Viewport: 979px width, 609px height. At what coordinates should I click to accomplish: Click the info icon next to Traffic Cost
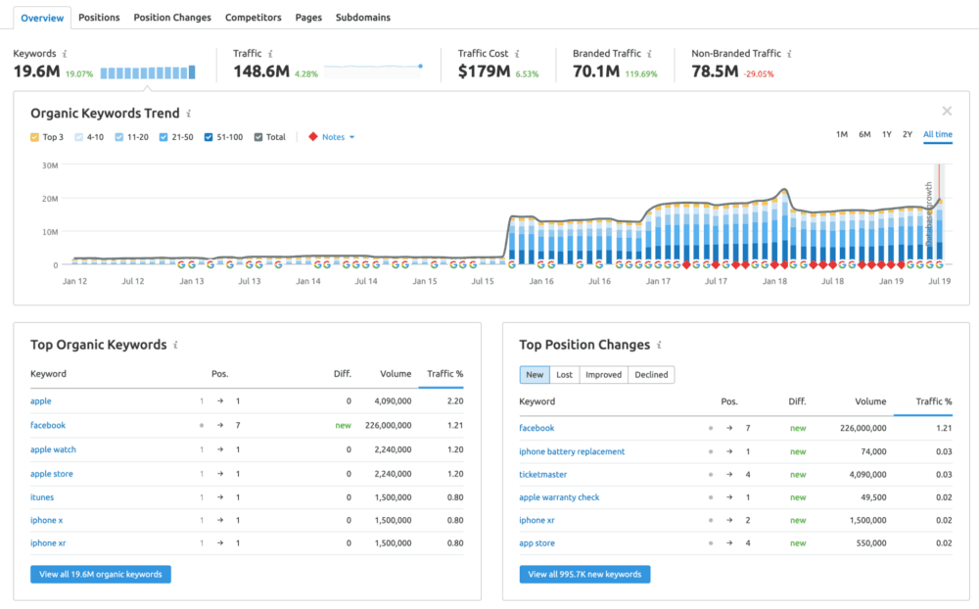(x=517, y=54)
